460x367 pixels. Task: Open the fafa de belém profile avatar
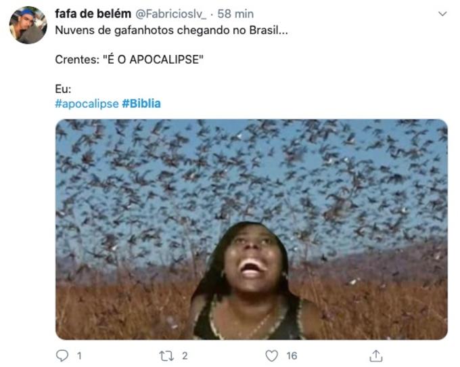28,25
